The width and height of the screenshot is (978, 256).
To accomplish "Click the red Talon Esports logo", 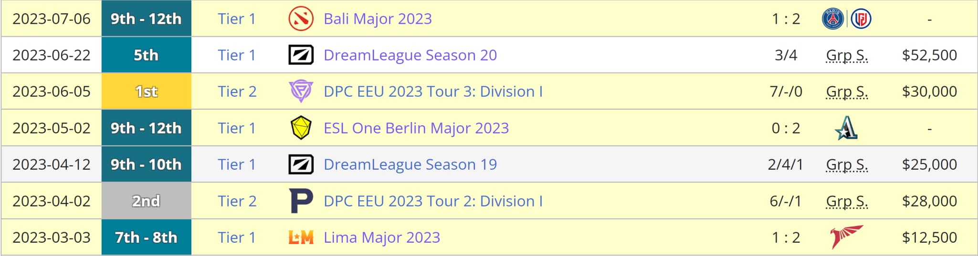I will click(x=846, y=237).
